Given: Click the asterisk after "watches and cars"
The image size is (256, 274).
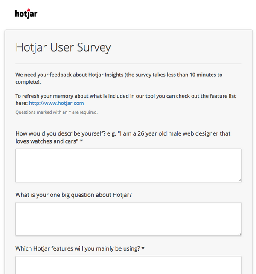Looking at the screenshot, I should click(x=81, y=141).
